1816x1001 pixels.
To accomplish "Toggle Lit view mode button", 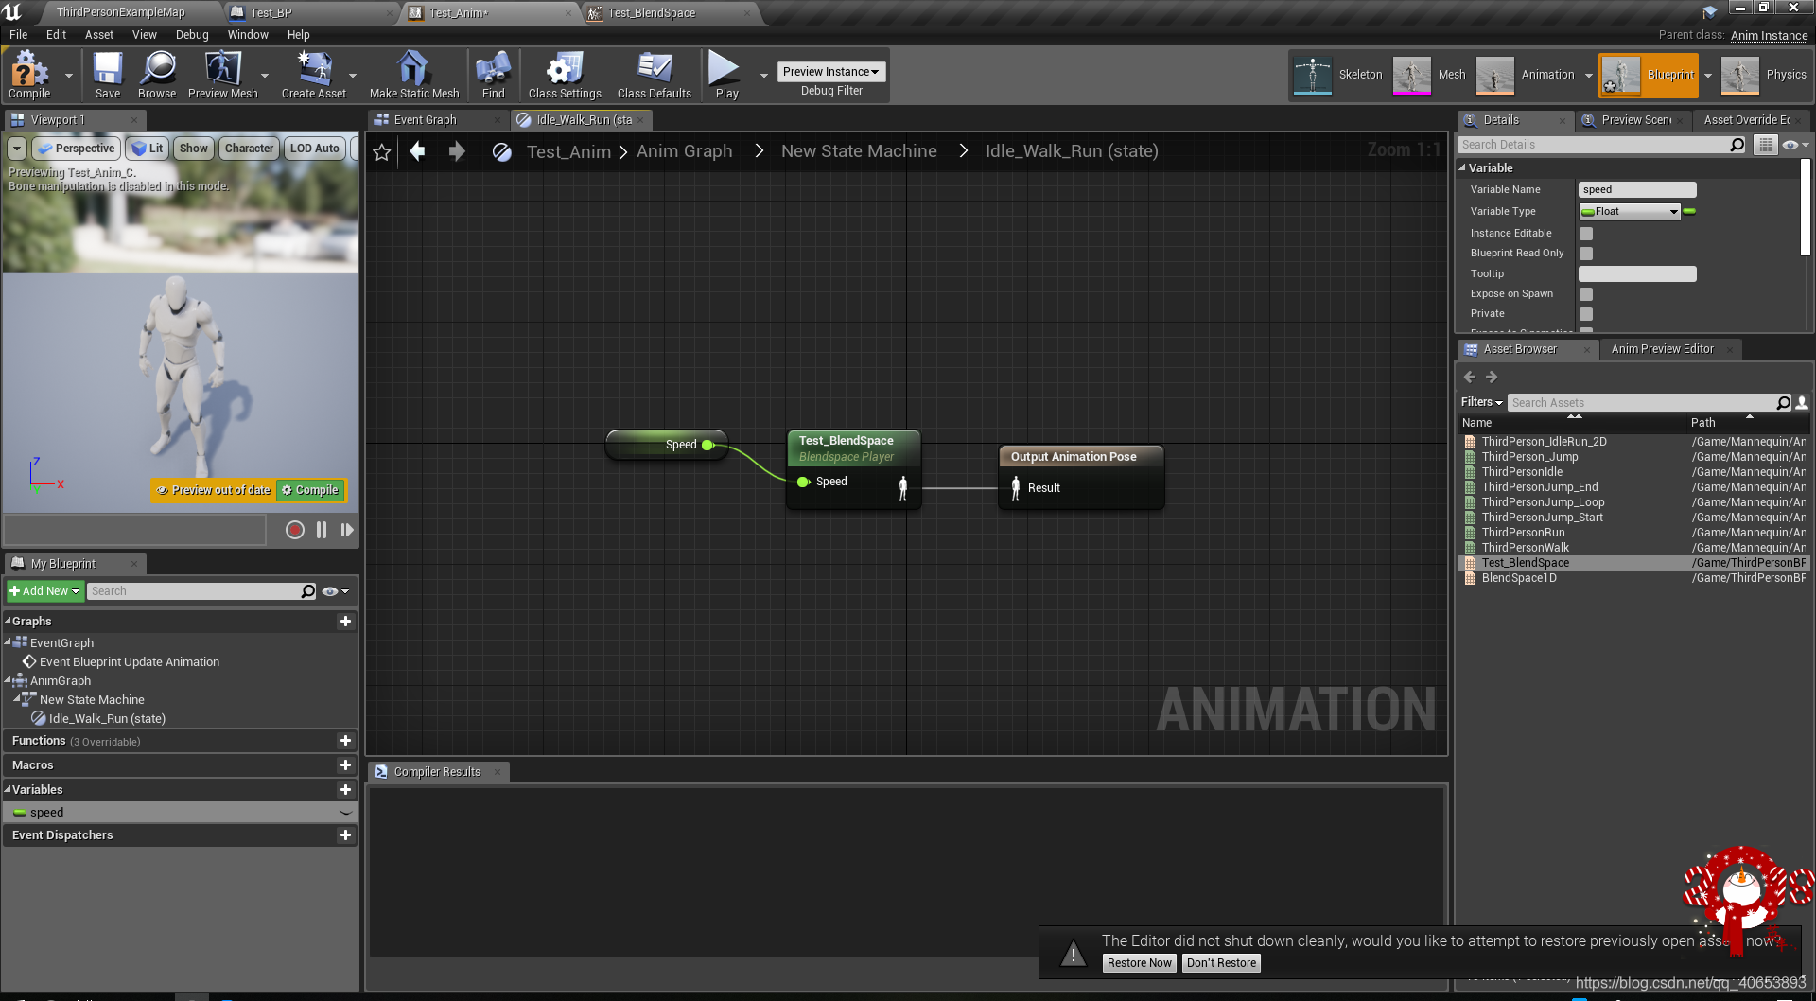I will [x=148, y=149].
